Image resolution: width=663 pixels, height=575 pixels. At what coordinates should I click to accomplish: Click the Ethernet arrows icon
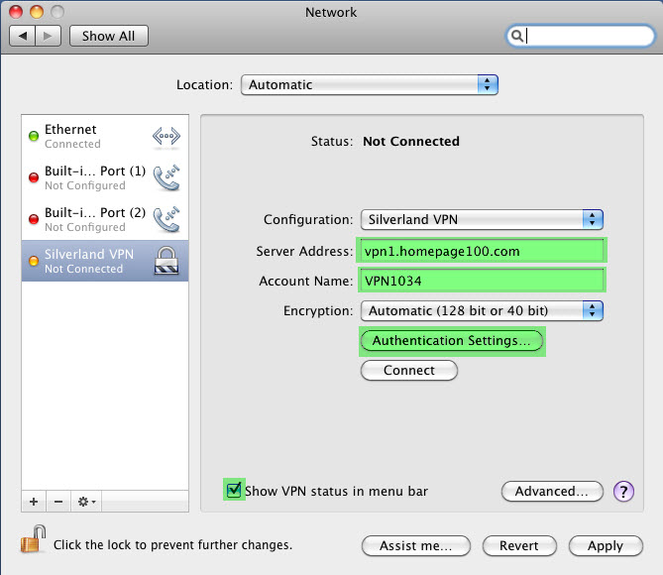tap(166, 137)
